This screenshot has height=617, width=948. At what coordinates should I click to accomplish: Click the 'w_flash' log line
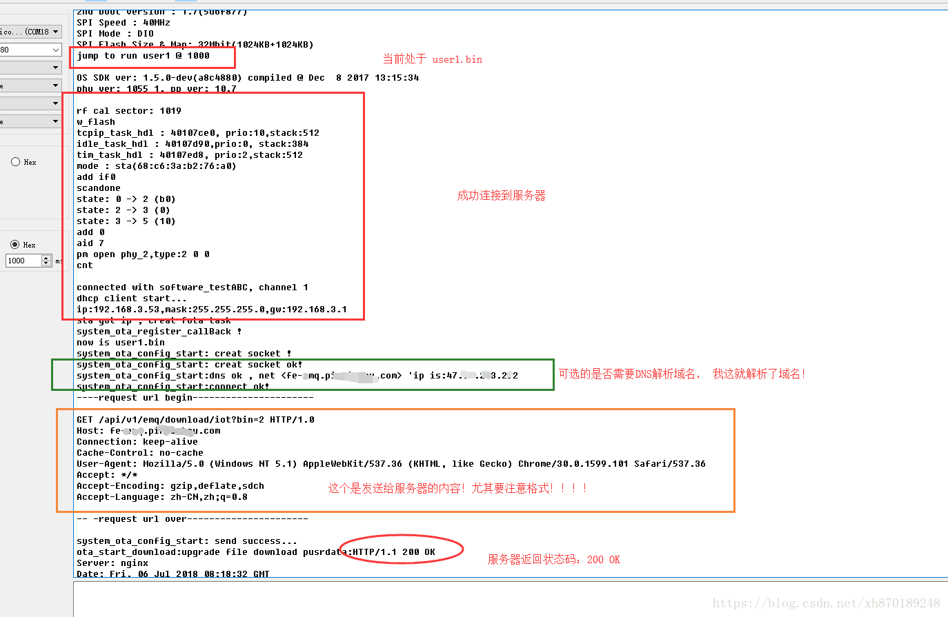96,122
